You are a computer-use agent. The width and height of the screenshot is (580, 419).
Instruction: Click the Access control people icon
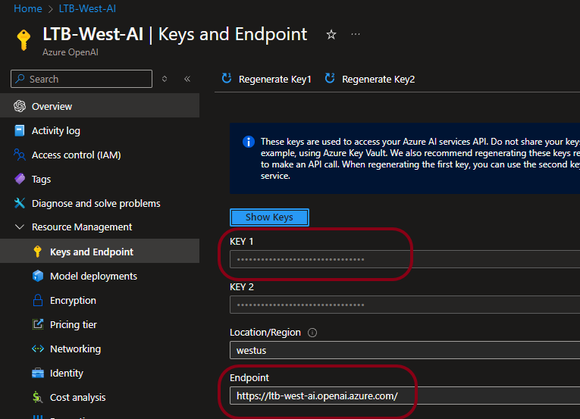(20, 155)
